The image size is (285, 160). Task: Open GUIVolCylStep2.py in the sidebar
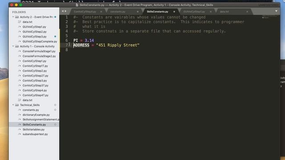tap(35, 32)
